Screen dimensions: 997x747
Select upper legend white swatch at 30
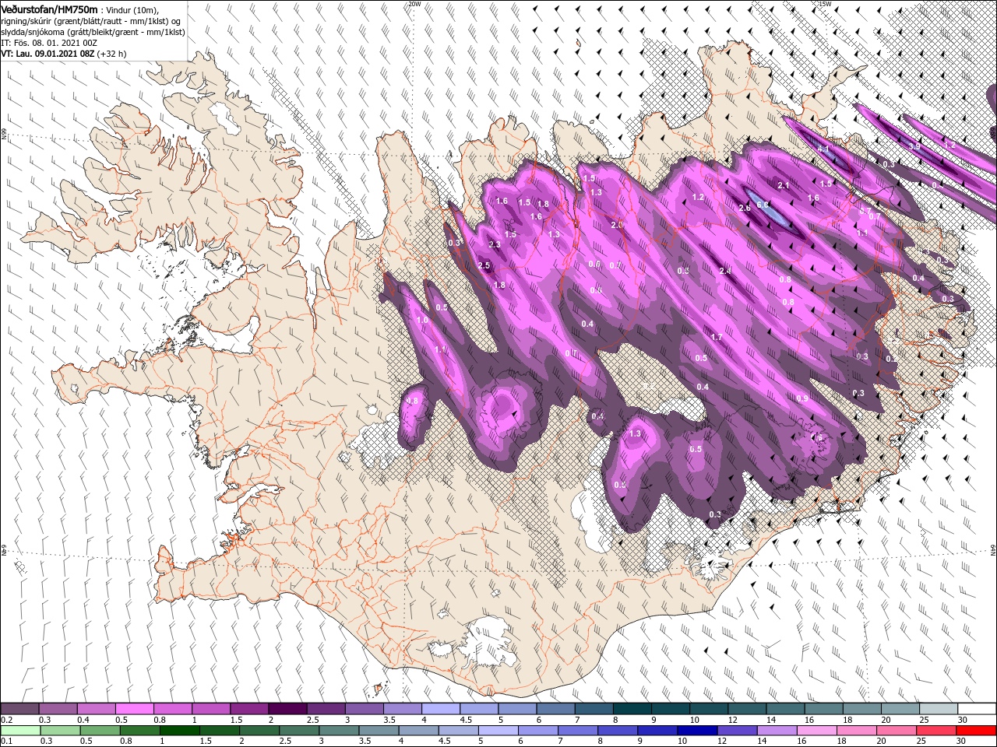976,709
